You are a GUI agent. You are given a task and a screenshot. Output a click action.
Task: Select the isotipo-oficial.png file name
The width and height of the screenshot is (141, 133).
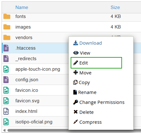pos(34,122)
